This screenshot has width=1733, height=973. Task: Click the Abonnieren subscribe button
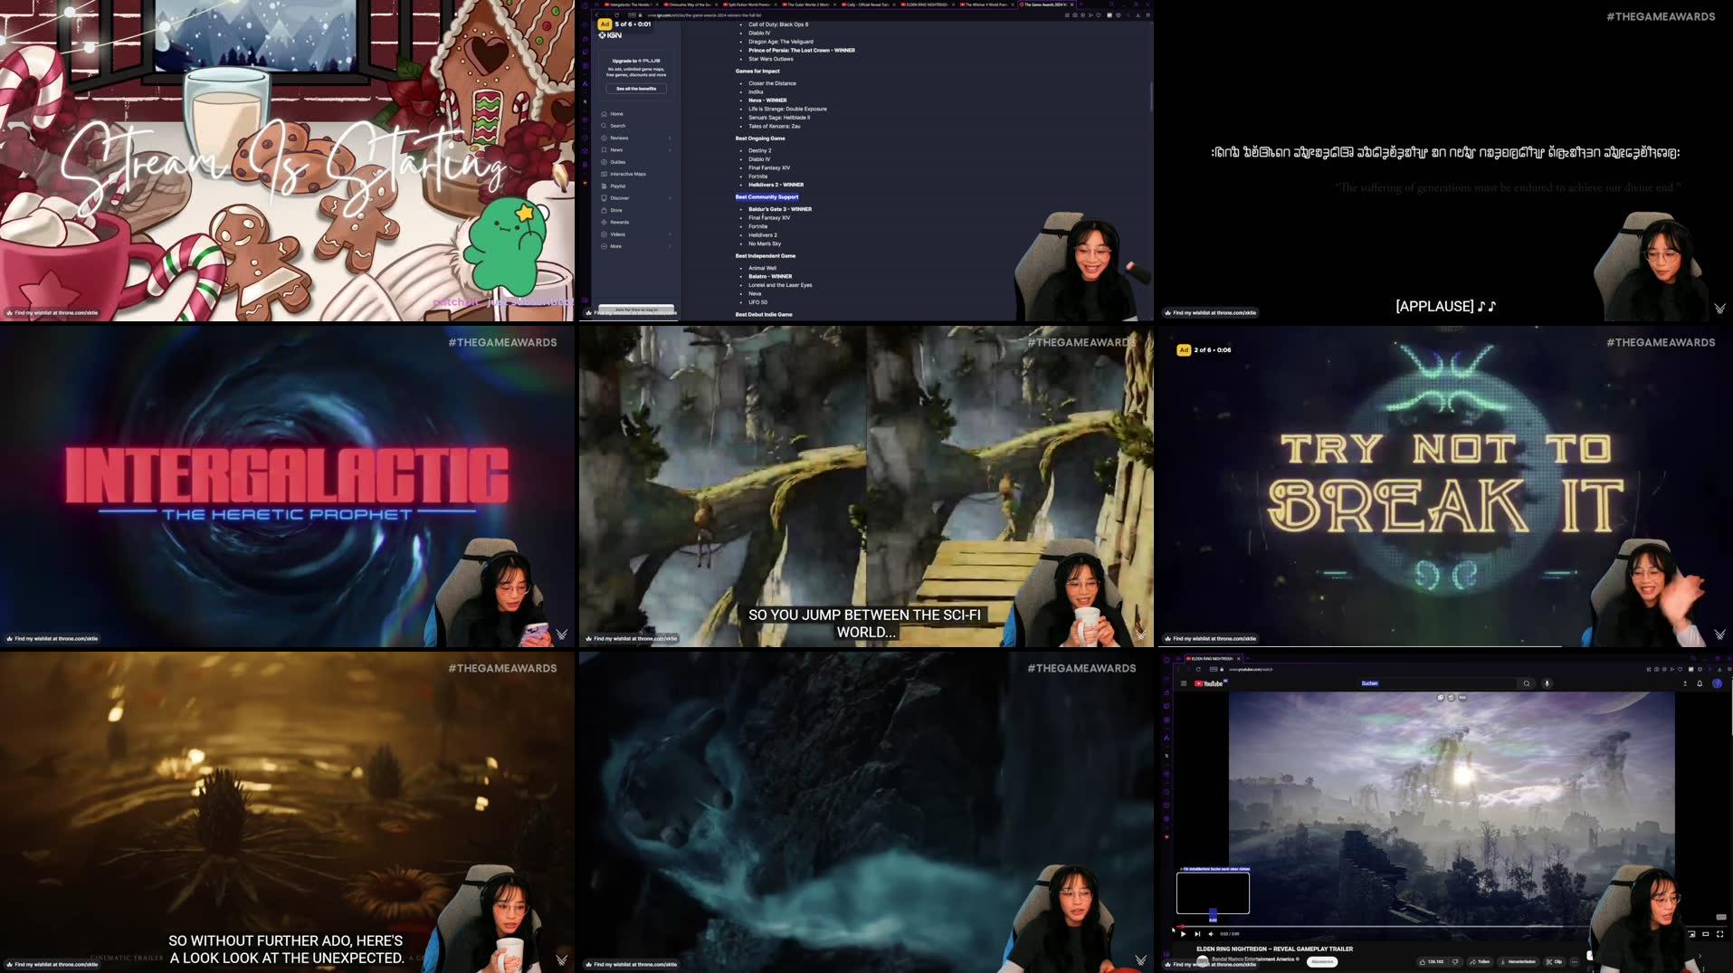coord(1322,961)
